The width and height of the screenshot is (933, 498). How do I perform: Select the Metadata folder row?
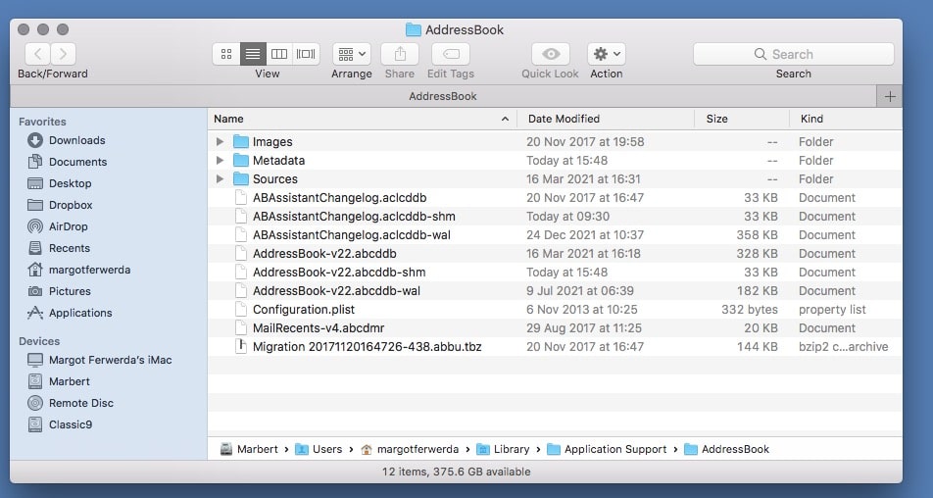555,160
